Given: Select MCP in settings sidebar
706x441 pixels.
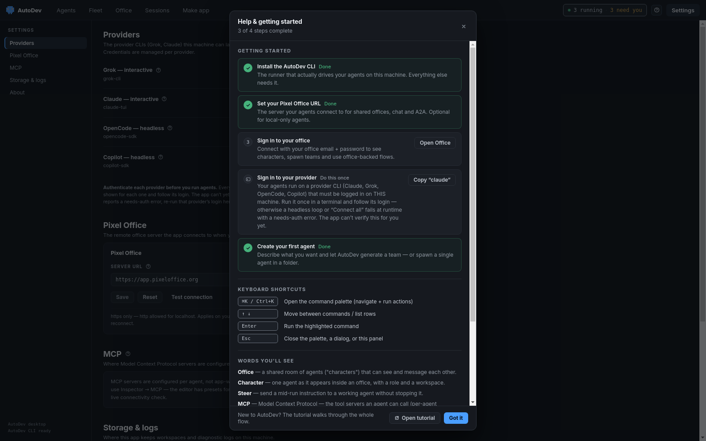Looking at the screenshot, I should tap(45, 68).
